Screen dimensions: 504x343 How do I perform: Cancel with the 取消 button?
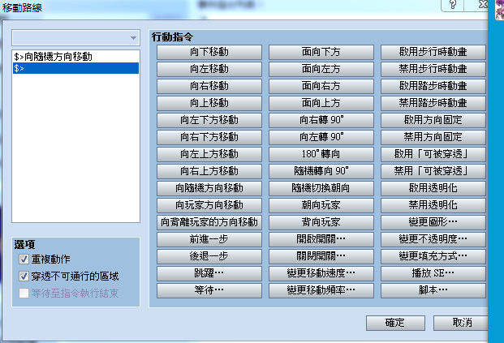point(462,323)
